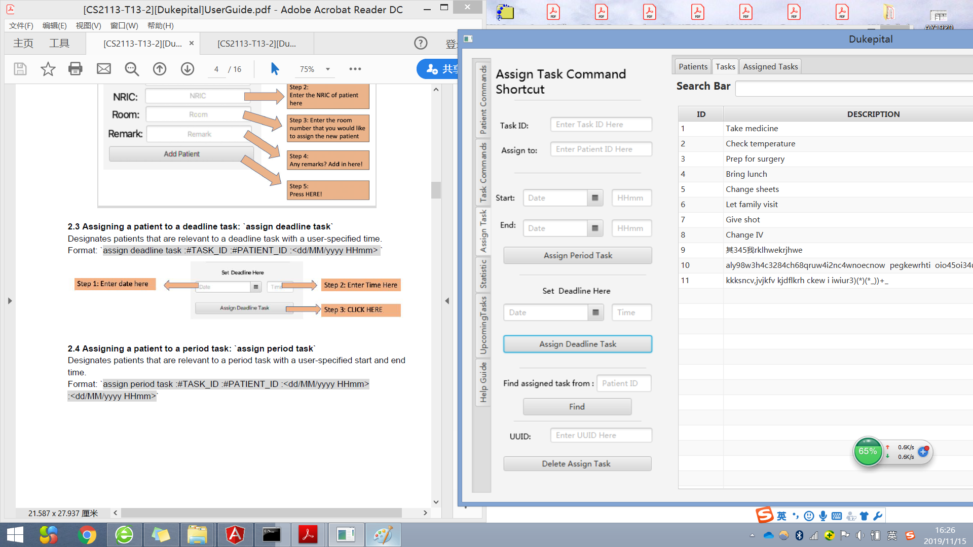973x547 pixels.
Task: Switch to the Assigned Tasks tab
Action: [x=770, y=66]
